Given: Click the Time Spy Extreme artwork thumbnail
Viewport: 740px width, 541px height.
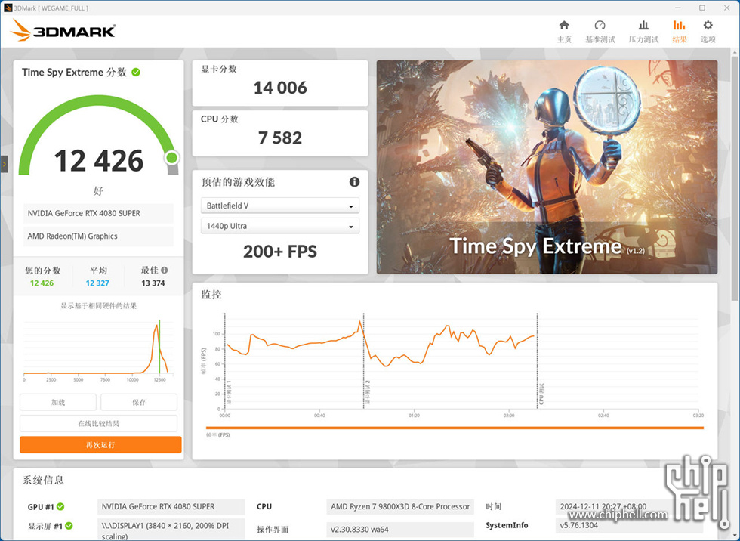Looking at the screenshot, I should (547, 167).
